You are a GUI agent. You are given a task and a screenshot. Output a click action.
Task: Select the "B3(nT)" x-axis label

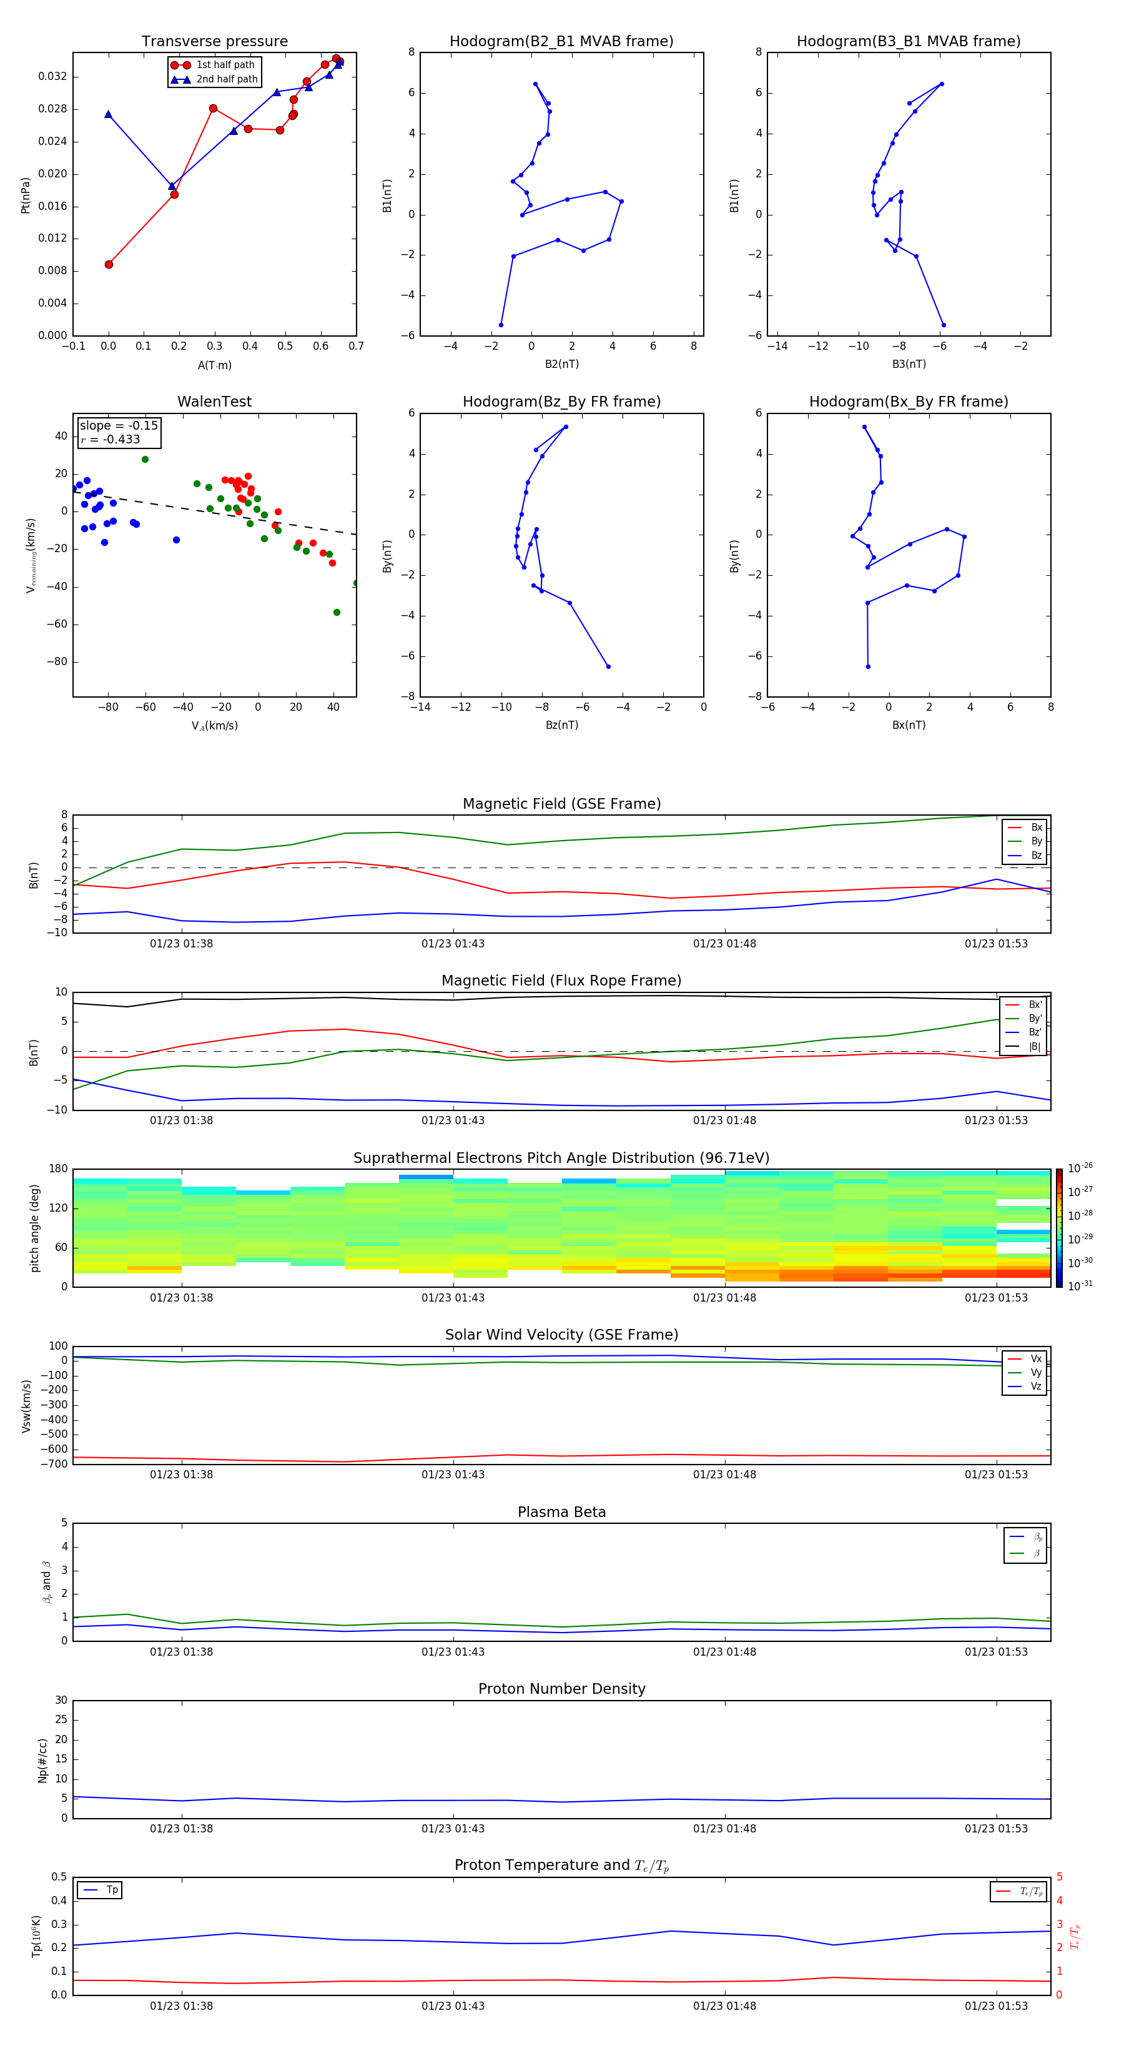[x=909, y=364]
